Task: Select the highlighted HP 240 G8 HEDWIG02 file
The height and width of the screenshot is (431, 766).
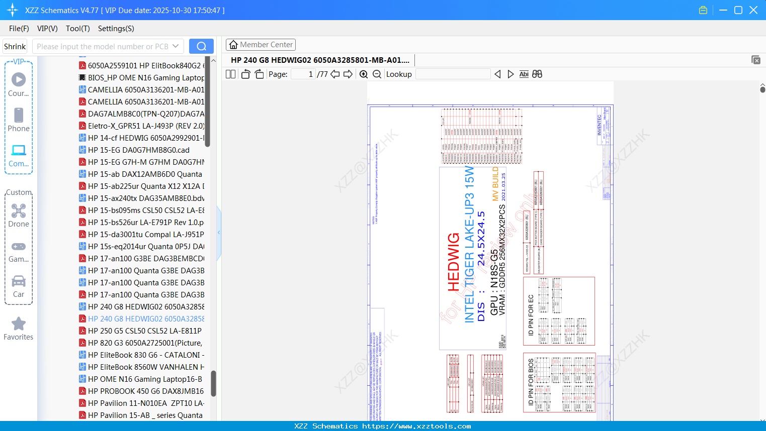Action: pos(141,318)
